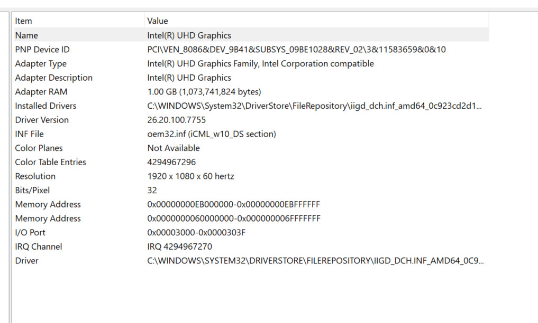Viewport: 538px width, 323px height.
Task: Select the 0x00003000-0x0000303F port value
Action: (196, 232)
